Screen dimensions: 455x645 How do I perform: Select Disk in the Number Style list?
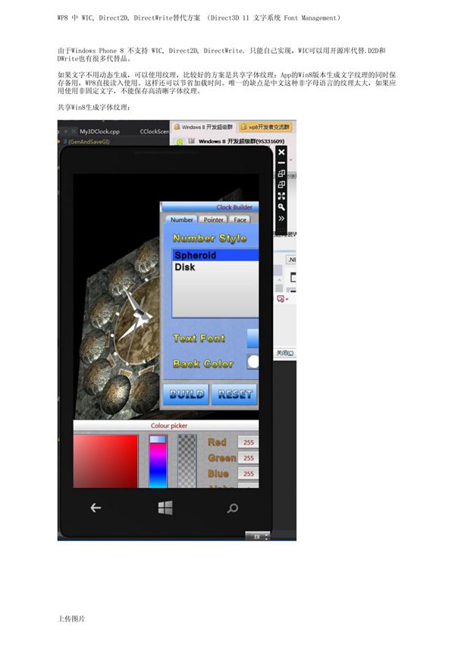point(215,267)
